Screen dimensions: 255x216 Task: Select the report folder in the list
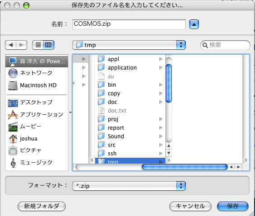point(130,128)
